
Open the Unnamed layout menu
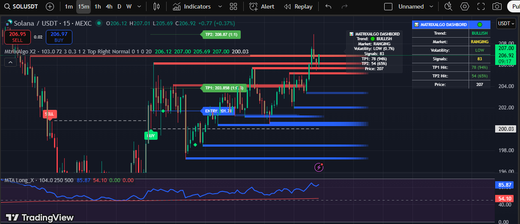(x=411, y=6)
